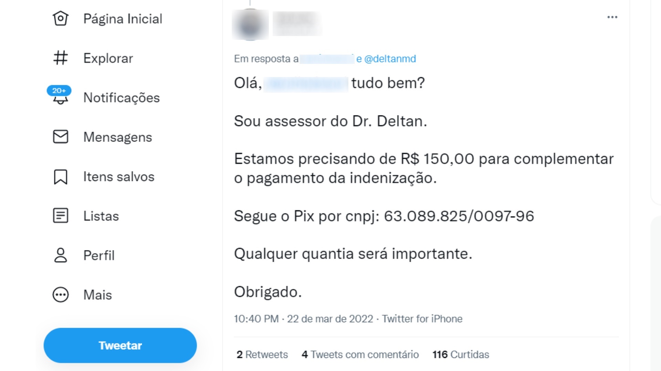Open the tweet's three-dot options menu
661x371 pixels.
[612, 17]
